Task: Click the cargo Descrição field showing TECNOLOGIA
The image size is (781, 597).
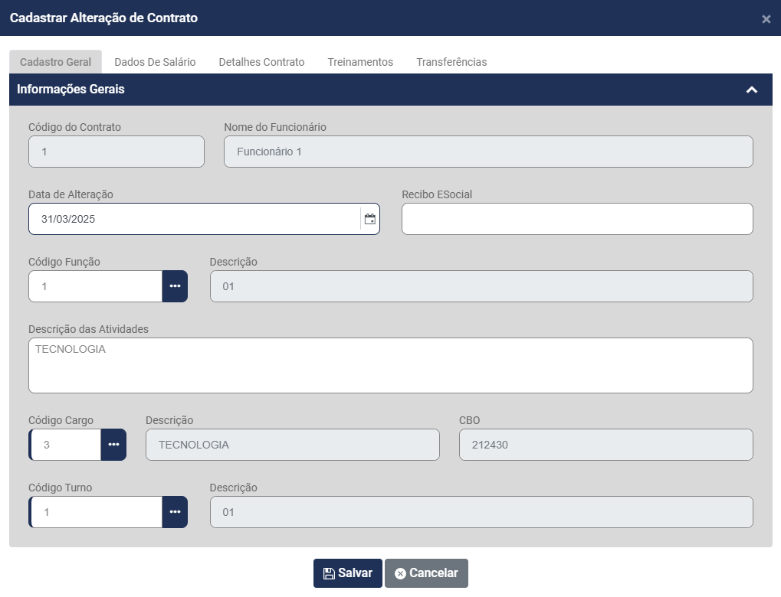Action: click(x=292, y=445)
